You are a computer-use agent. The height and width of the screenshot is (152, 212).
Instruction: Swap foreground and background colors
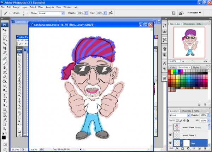pos(6,133)
